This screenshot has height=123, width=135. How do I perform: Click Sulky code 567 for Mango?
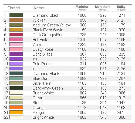pos(120,112)
